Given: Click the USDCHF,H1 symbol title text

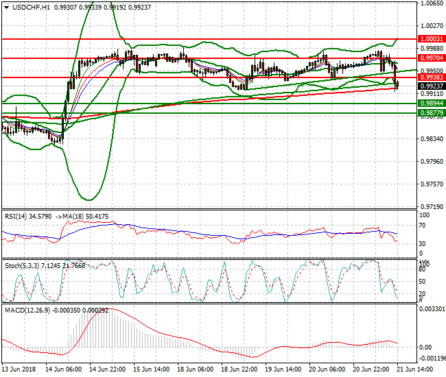Looking at the screenshot, I should coord(31,8).
